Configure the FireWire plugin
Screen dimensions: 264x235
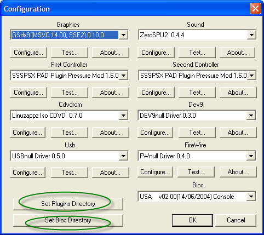(155, 172)
